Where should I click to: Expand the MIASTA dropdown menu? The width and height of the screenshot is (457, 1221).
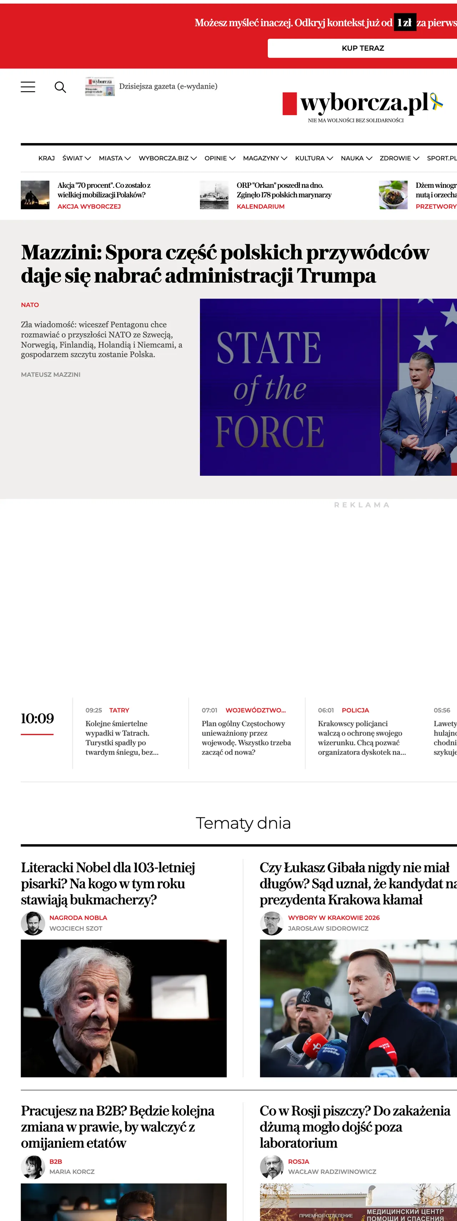(115, 158)
